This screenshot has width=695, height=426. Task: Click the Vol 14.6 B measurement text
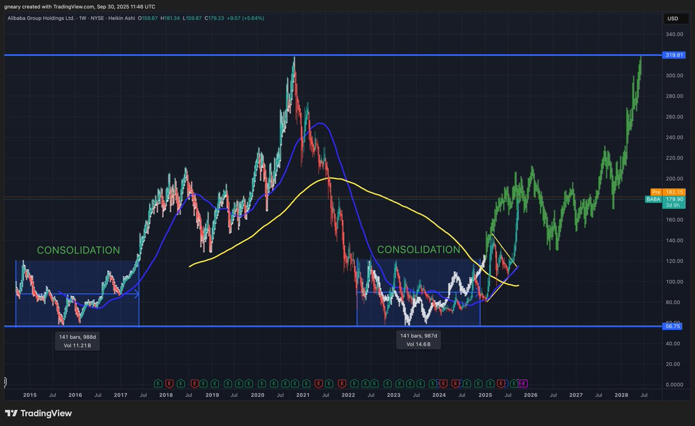(418, 344)
